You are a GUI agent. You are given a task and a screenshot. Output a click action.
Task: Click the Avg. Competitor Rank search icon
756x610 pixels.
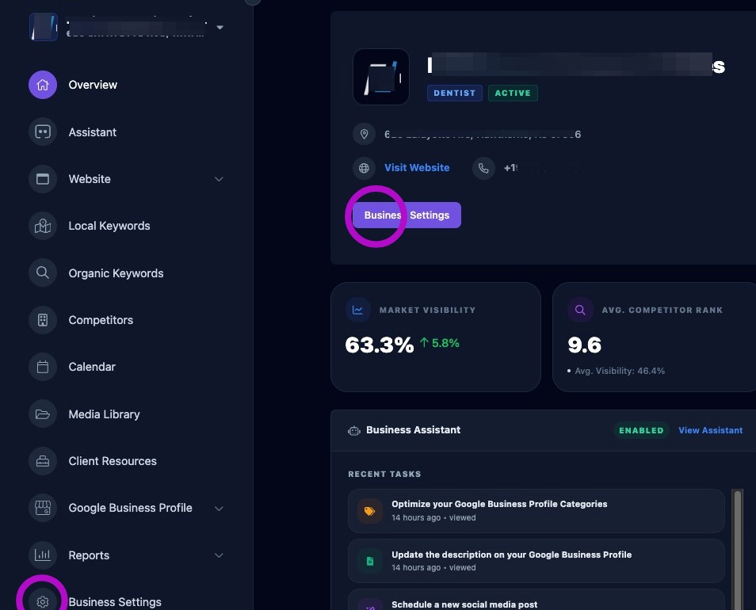[580, 310]
